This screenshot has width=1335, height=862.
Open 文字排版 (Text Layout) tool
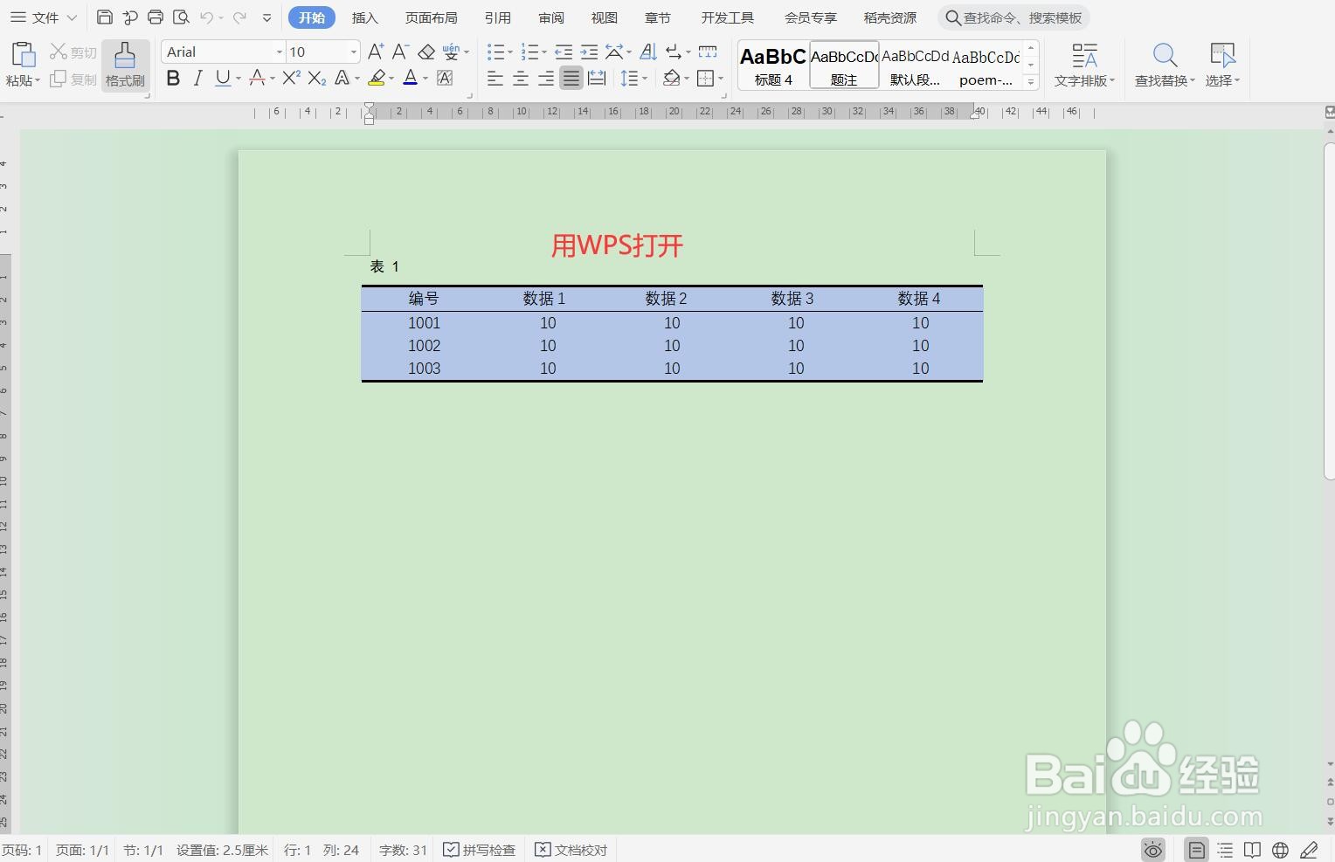[1084, 66]
